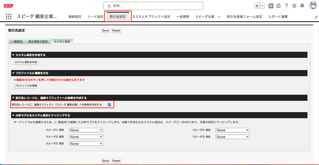Collapse the 分析モデルをマッピングする section

click(x=13, y=115)
